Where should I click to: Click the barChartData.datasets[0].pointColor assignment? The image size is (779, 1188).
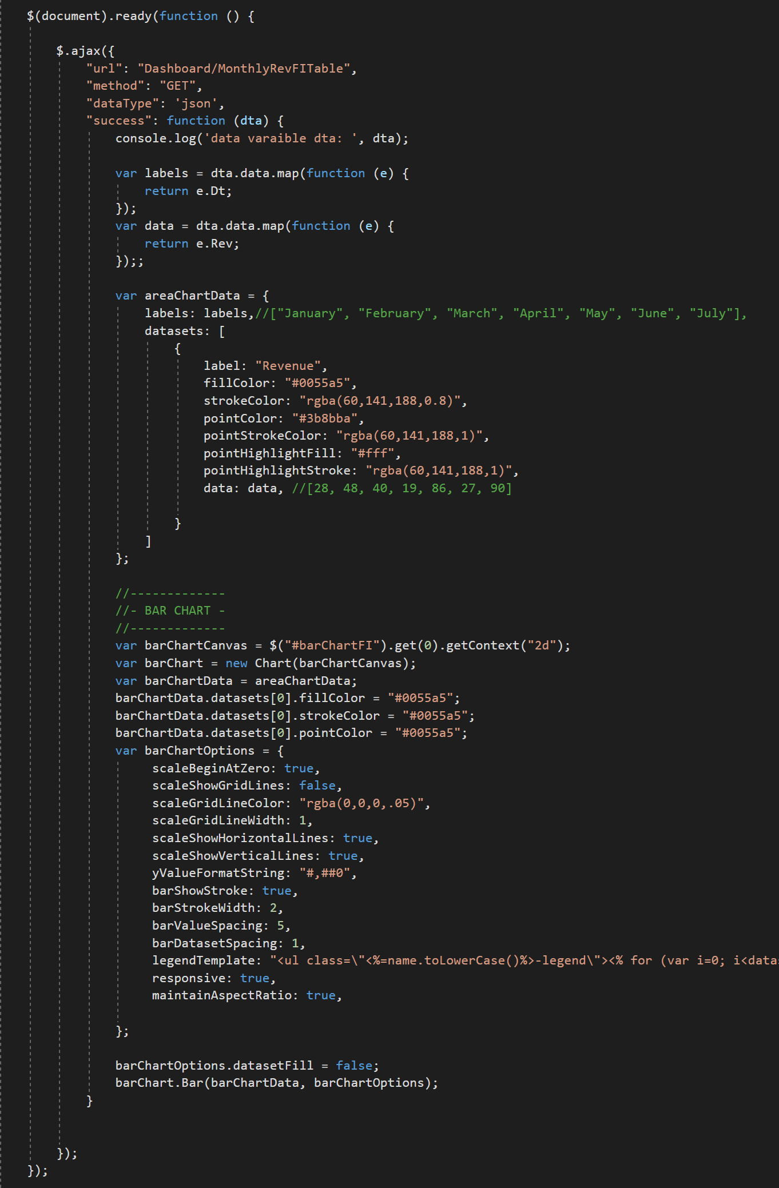click(x=291, y=733)
